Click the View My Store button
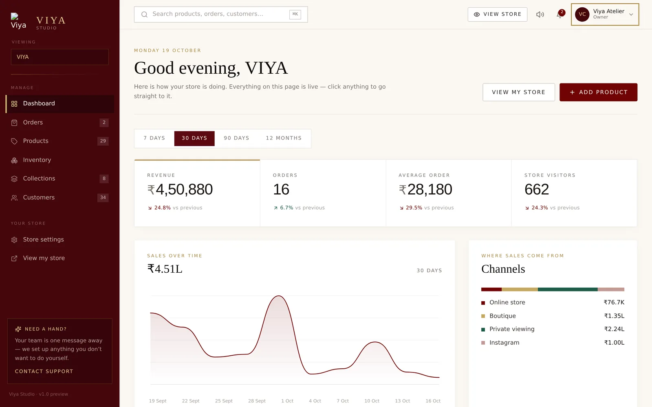This screenshot has height=407, width=652. tap(519, 92)
